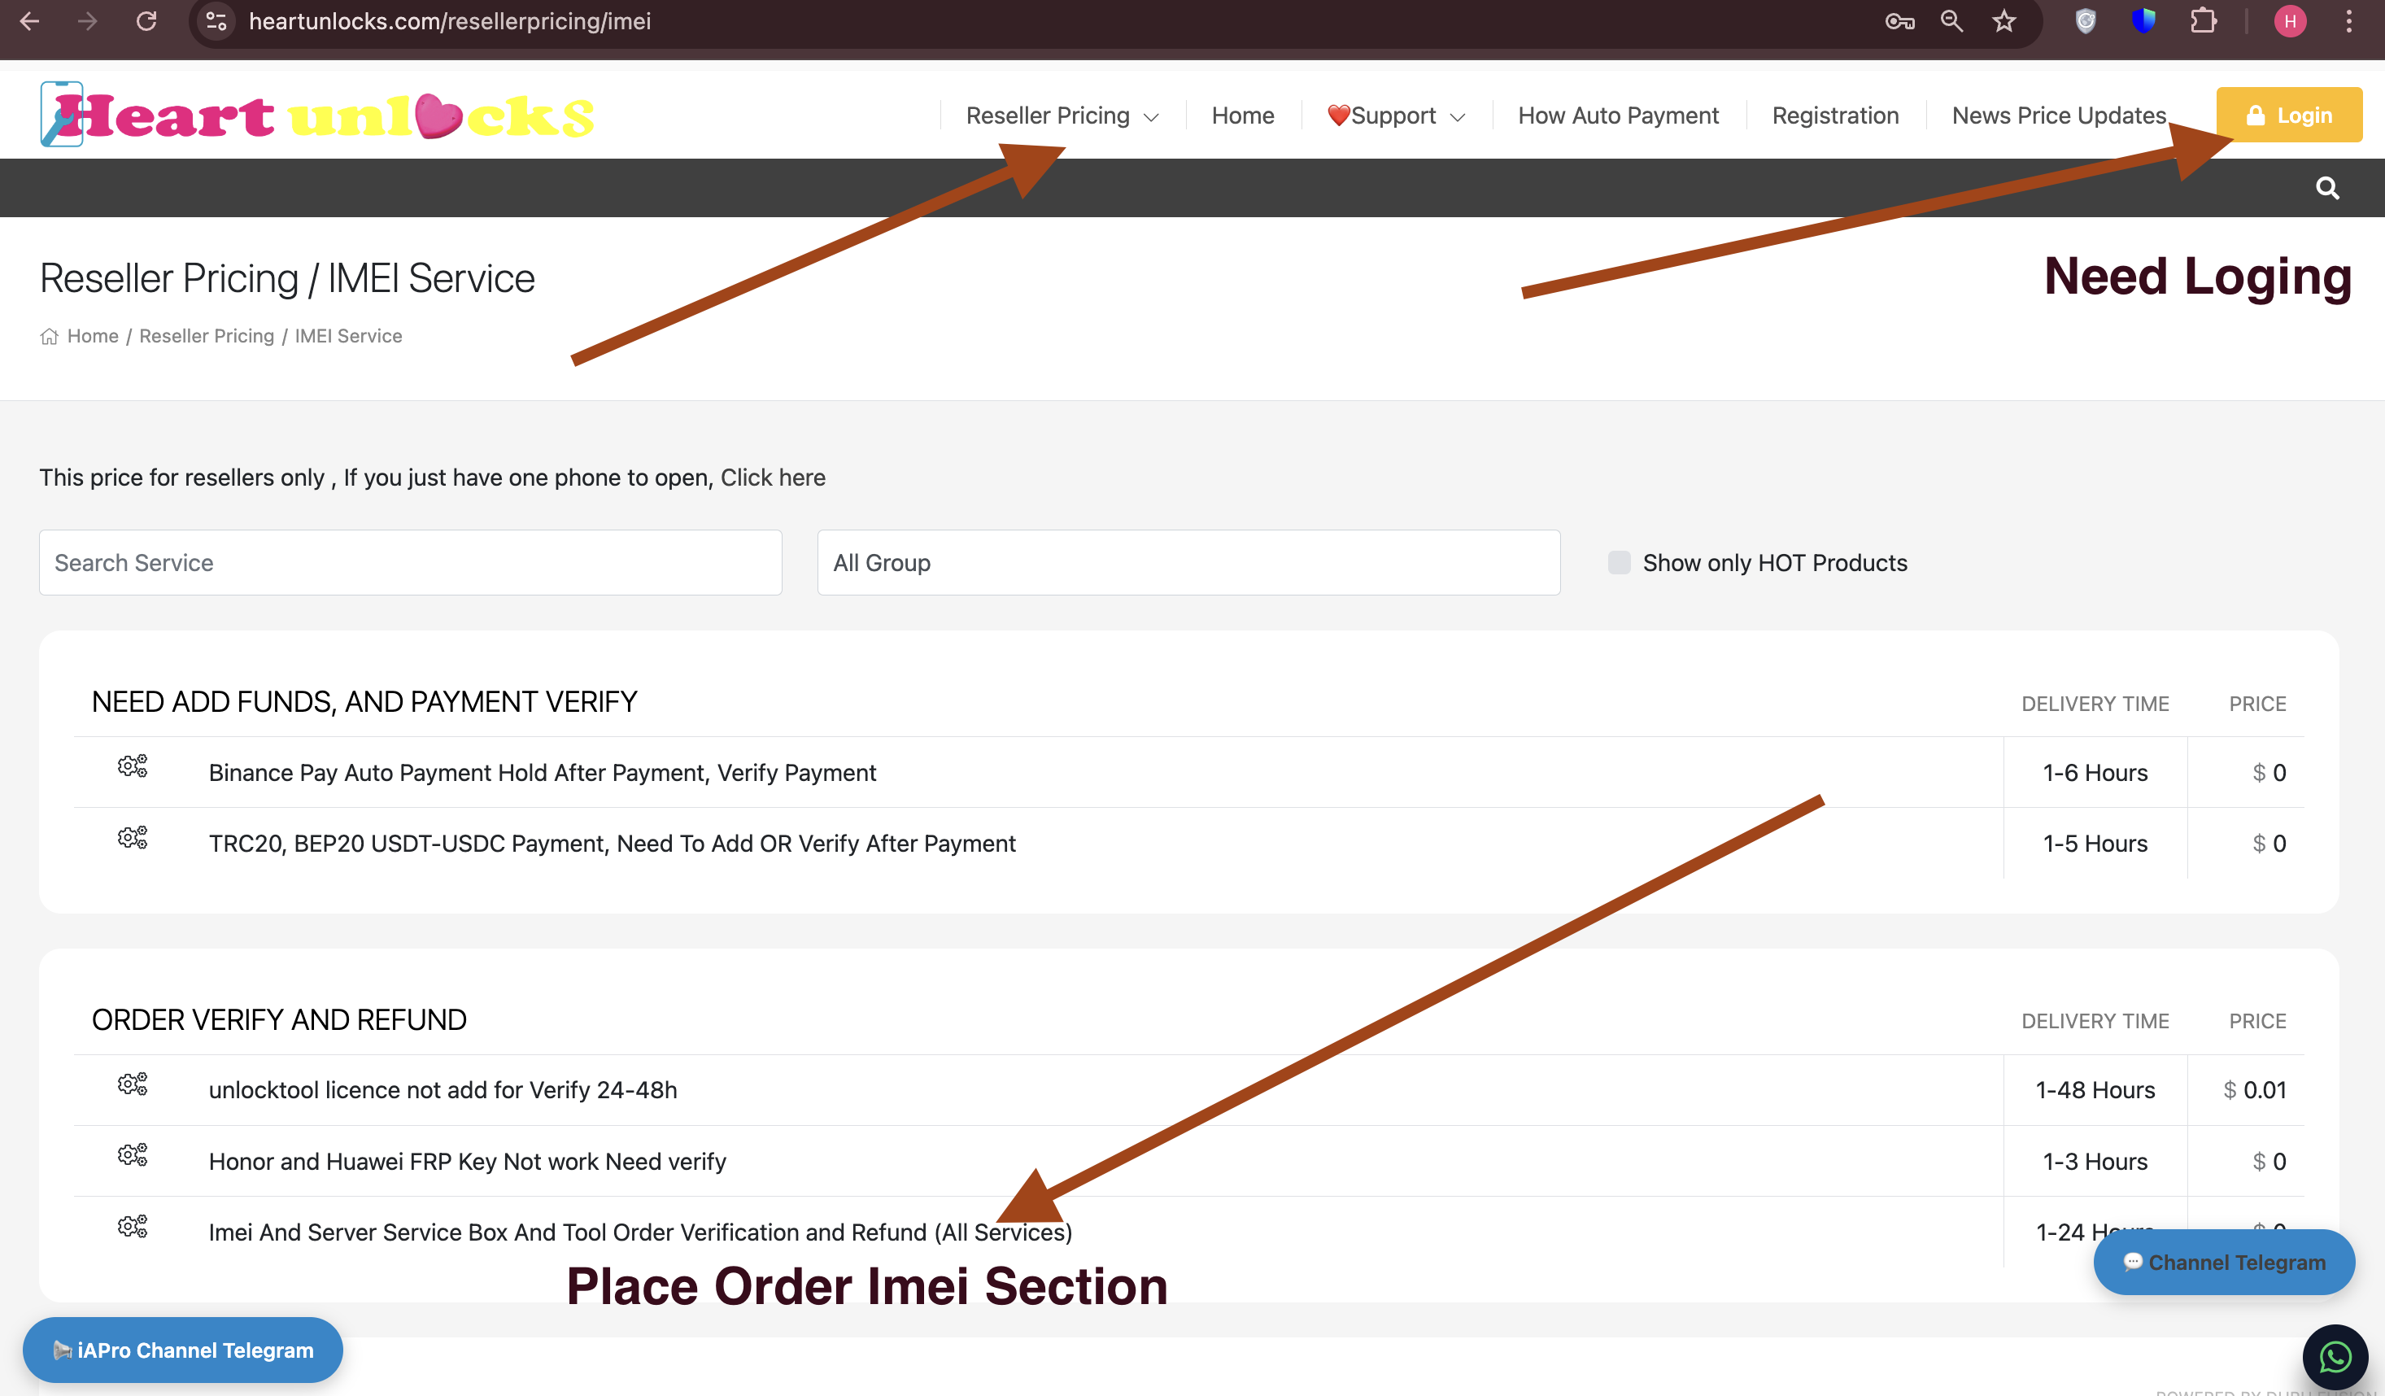Screen dimensions: 2385x1396
Task: Bookmark this page with star icon
Action: 2003,21
